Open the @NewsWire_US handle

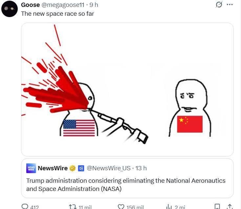[x=109, y=168]
